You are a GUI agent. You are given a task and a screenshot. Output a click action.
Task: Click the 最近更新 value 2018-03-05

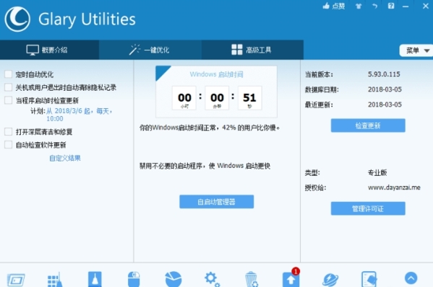pos(385,105)
